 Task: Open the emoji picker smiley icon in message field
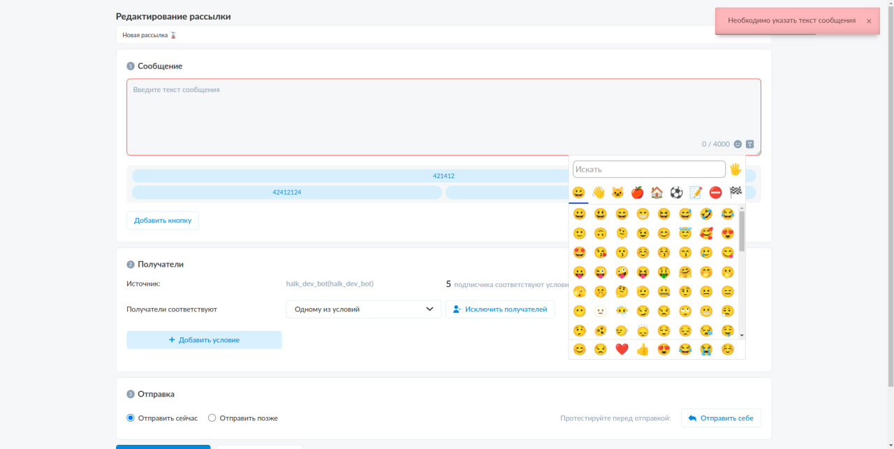pyautogui.click(x=738, y=144)
